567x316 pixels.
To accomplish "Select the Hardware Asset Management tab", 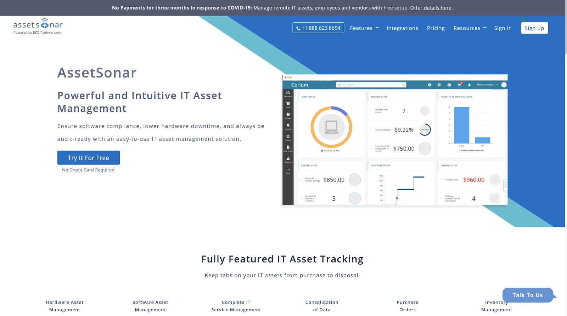I will click(65, 306).
